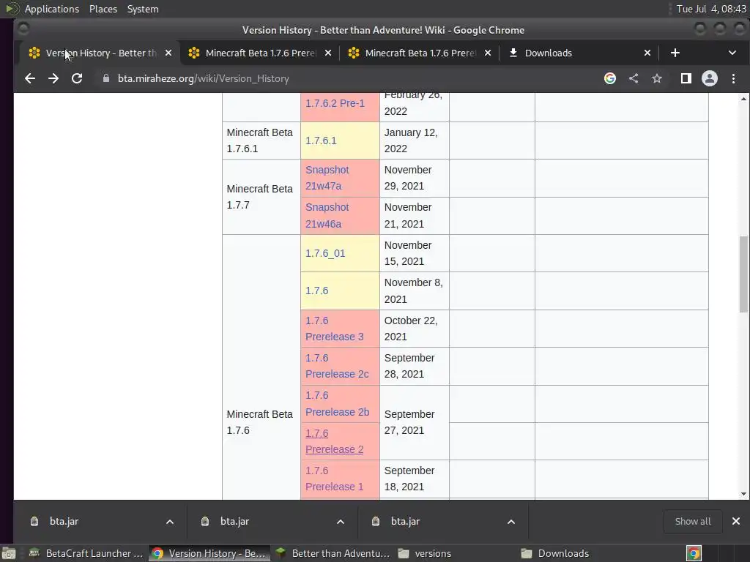Image resolution: width=750 pixels, height=562 pixels.
Task: Open the 1.7.6 Prerelease 1 link
Action: click(x=334, y=479)
